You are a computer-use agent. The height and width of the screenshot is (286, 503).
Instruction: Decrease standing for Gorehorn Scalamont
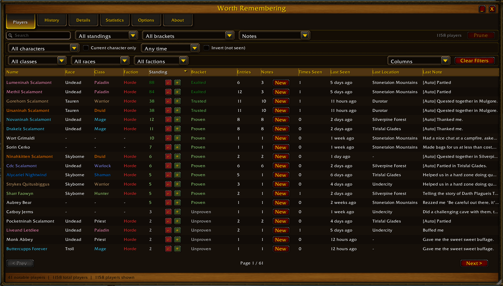pyautogui.click(x=168, y=101)
